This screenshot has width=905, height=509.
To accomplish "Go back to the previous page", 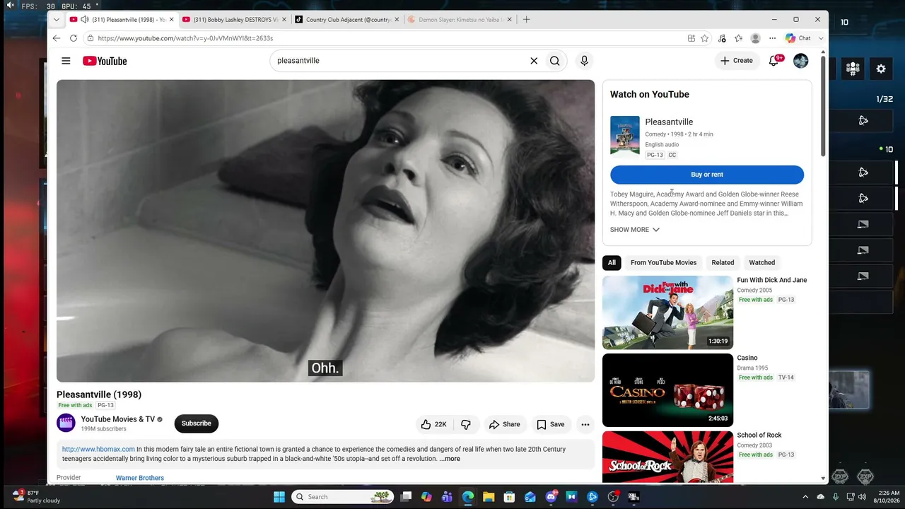I will (x=57, y=38).
